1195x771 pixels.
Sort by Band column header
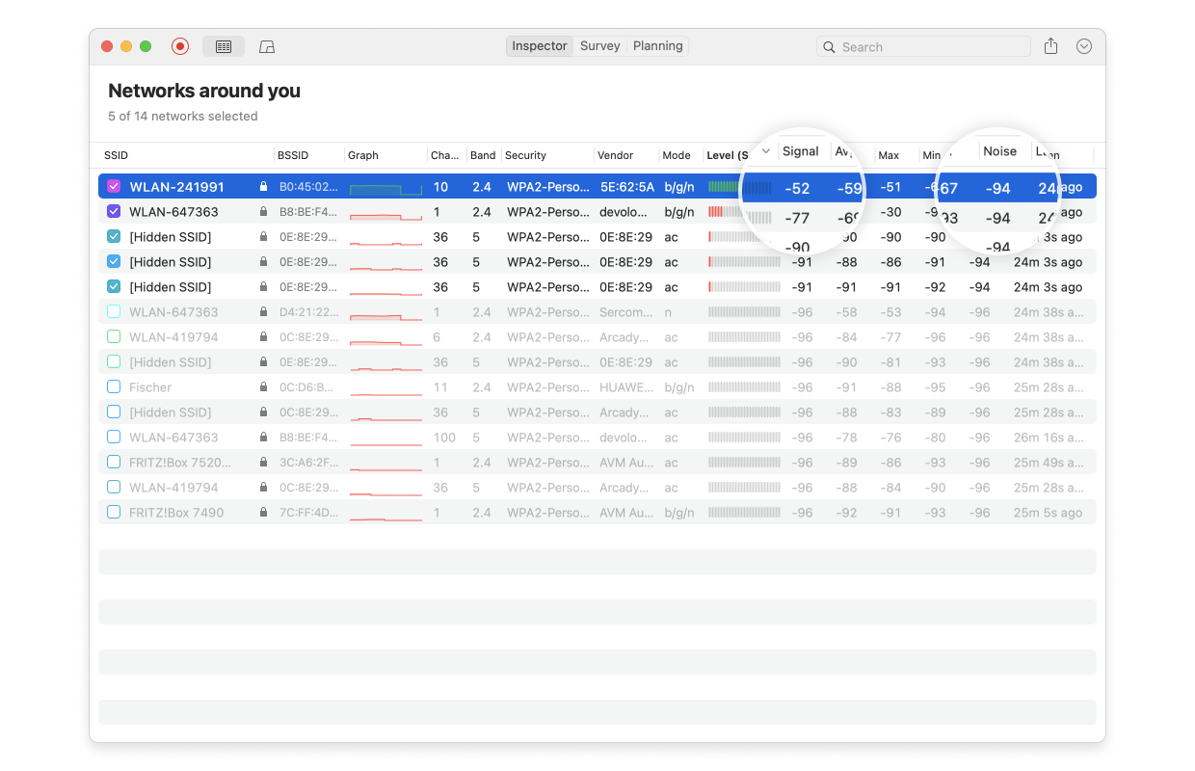pos(483,155)
